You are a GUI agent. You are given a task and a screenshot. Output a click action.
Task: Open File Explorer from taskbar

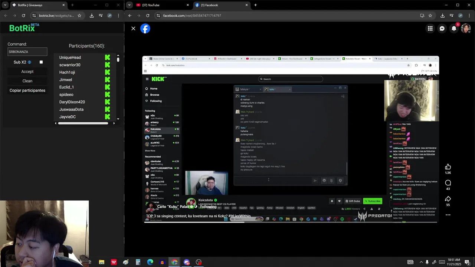(x=101, y=262)
